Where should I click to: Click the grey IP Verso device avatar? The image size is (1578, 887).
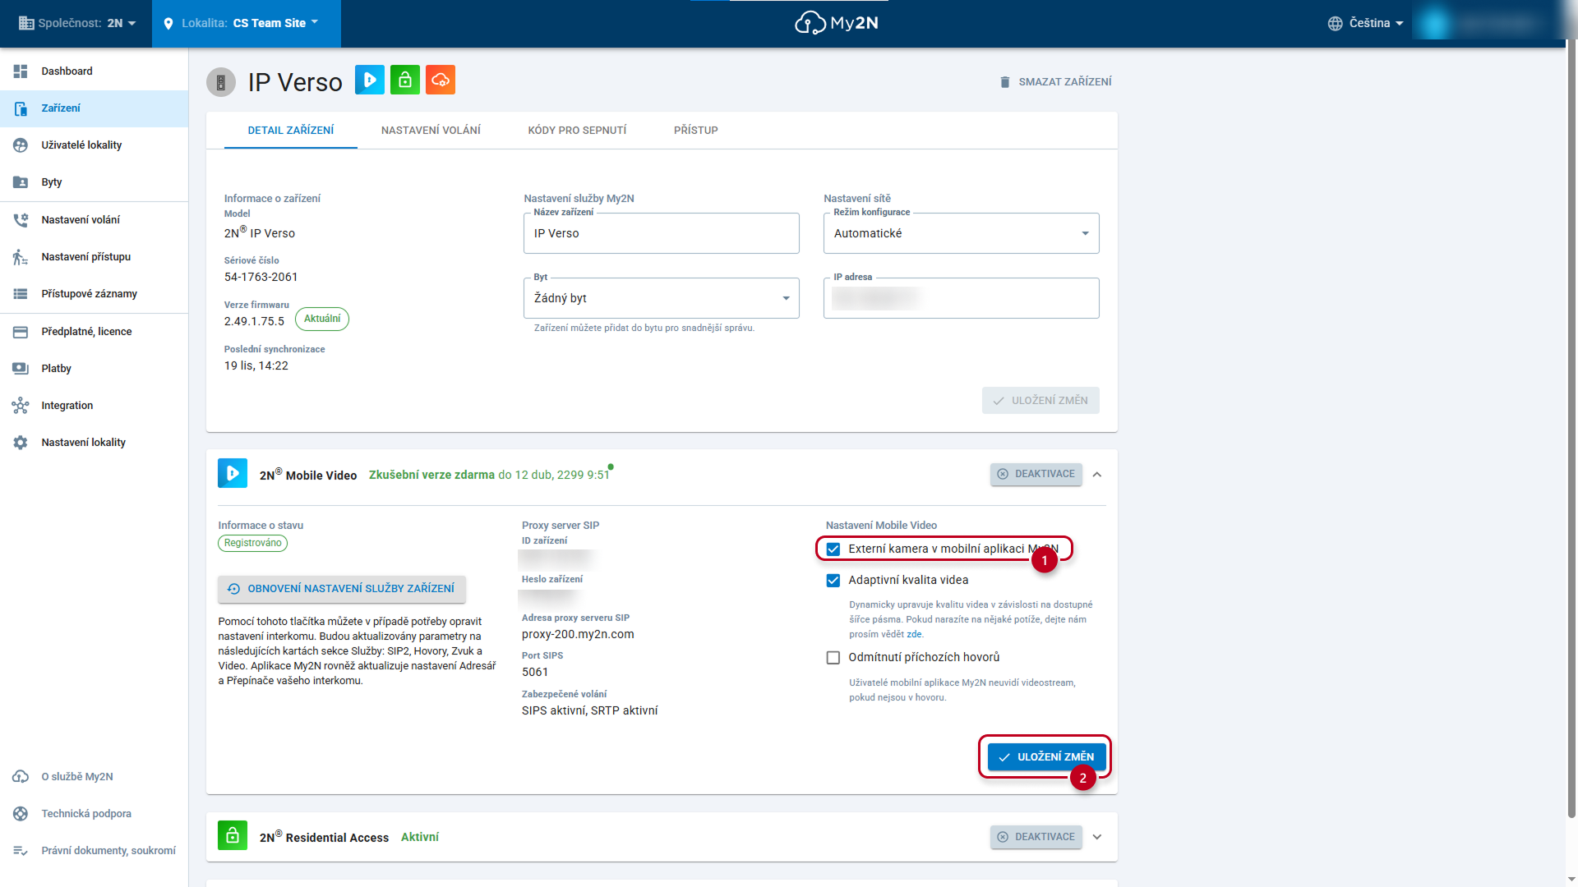(221, 82)
